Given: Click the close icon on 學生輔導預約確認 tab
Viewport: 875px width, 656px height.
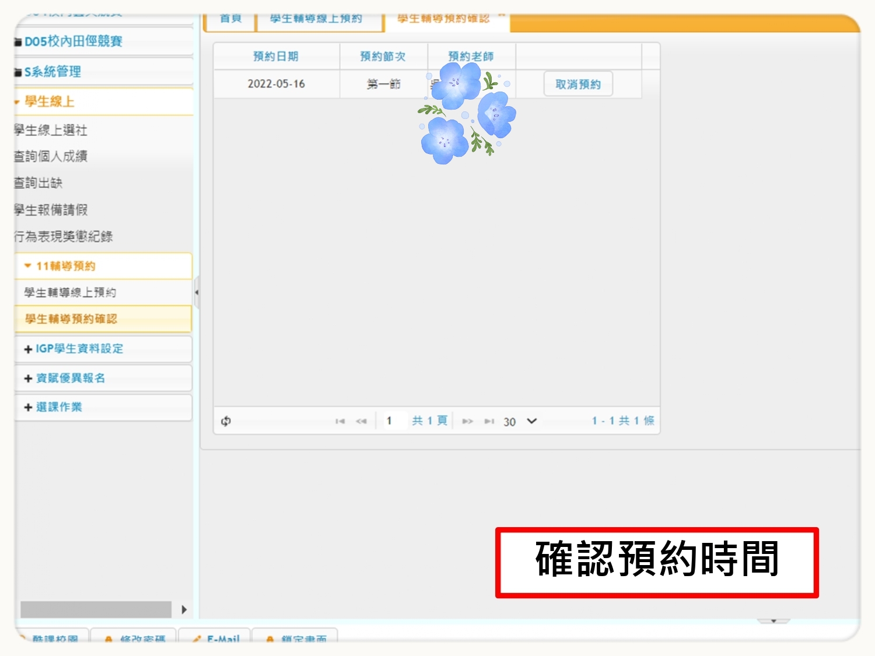Looking at the screenshot, I should [501, 16].
